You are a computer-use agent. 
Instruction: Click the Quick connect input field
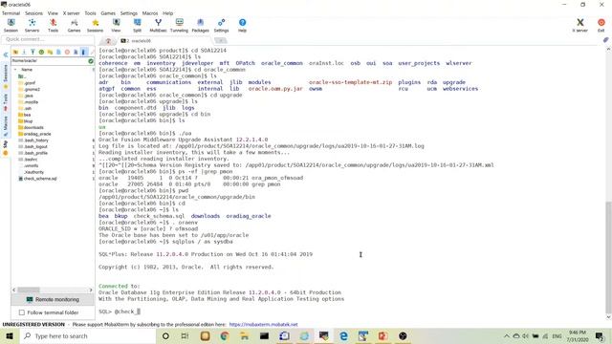pos(48,39)
